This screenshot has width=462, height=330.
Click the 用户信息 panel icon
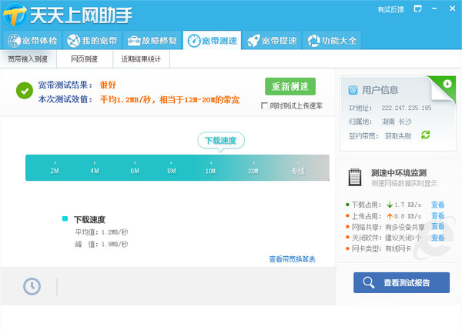coord(353,89)
